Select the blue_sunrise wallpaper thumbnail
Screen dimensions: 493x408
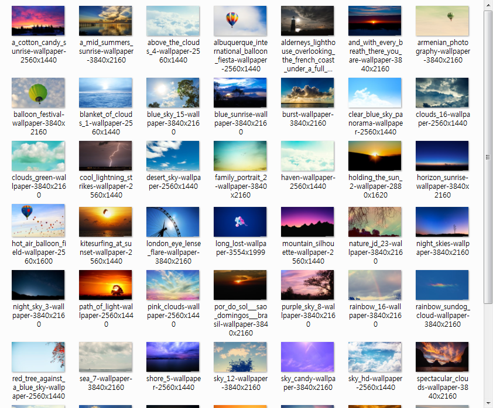(240, 92)
